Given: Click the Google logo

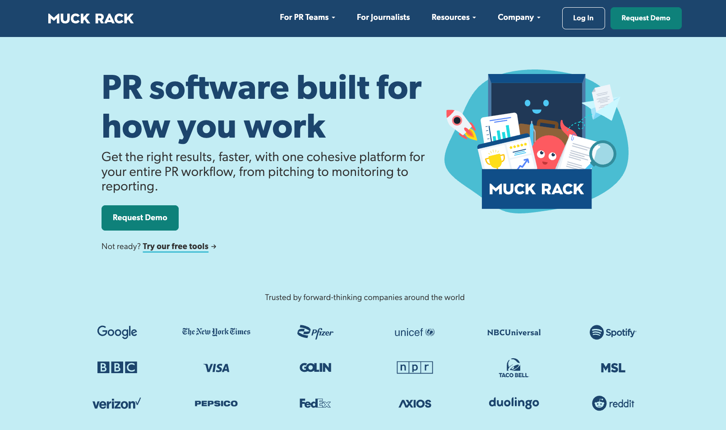Looking at the screenshot, I should pos(117,332).
